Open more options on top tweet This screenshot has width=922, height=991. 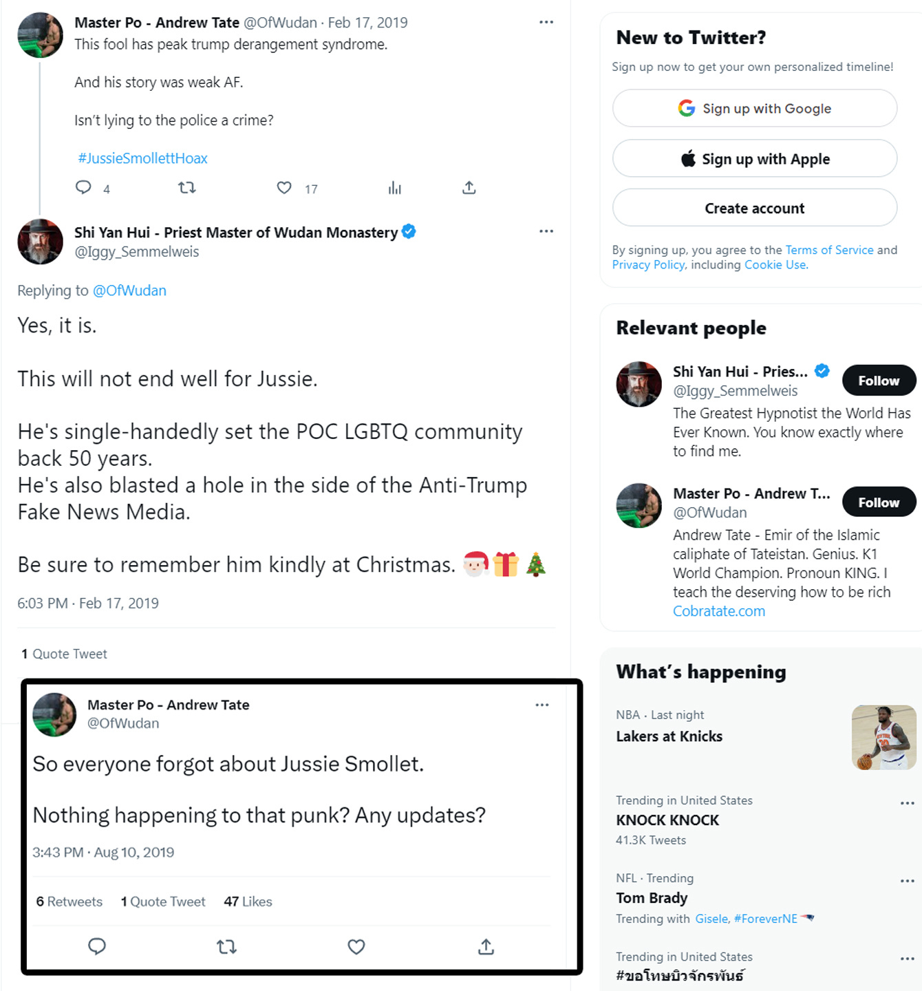546,22
